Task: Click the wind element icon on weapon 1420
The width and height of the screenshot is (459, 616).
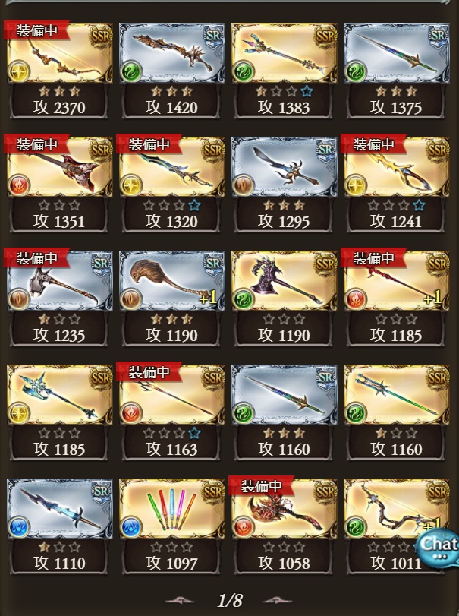Action: pos(130,71)
